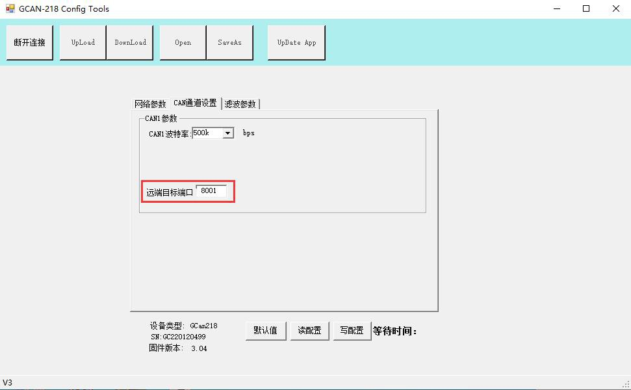Click SaveAs to save the configuration
The image size is (631, 390).
[229, 43]
